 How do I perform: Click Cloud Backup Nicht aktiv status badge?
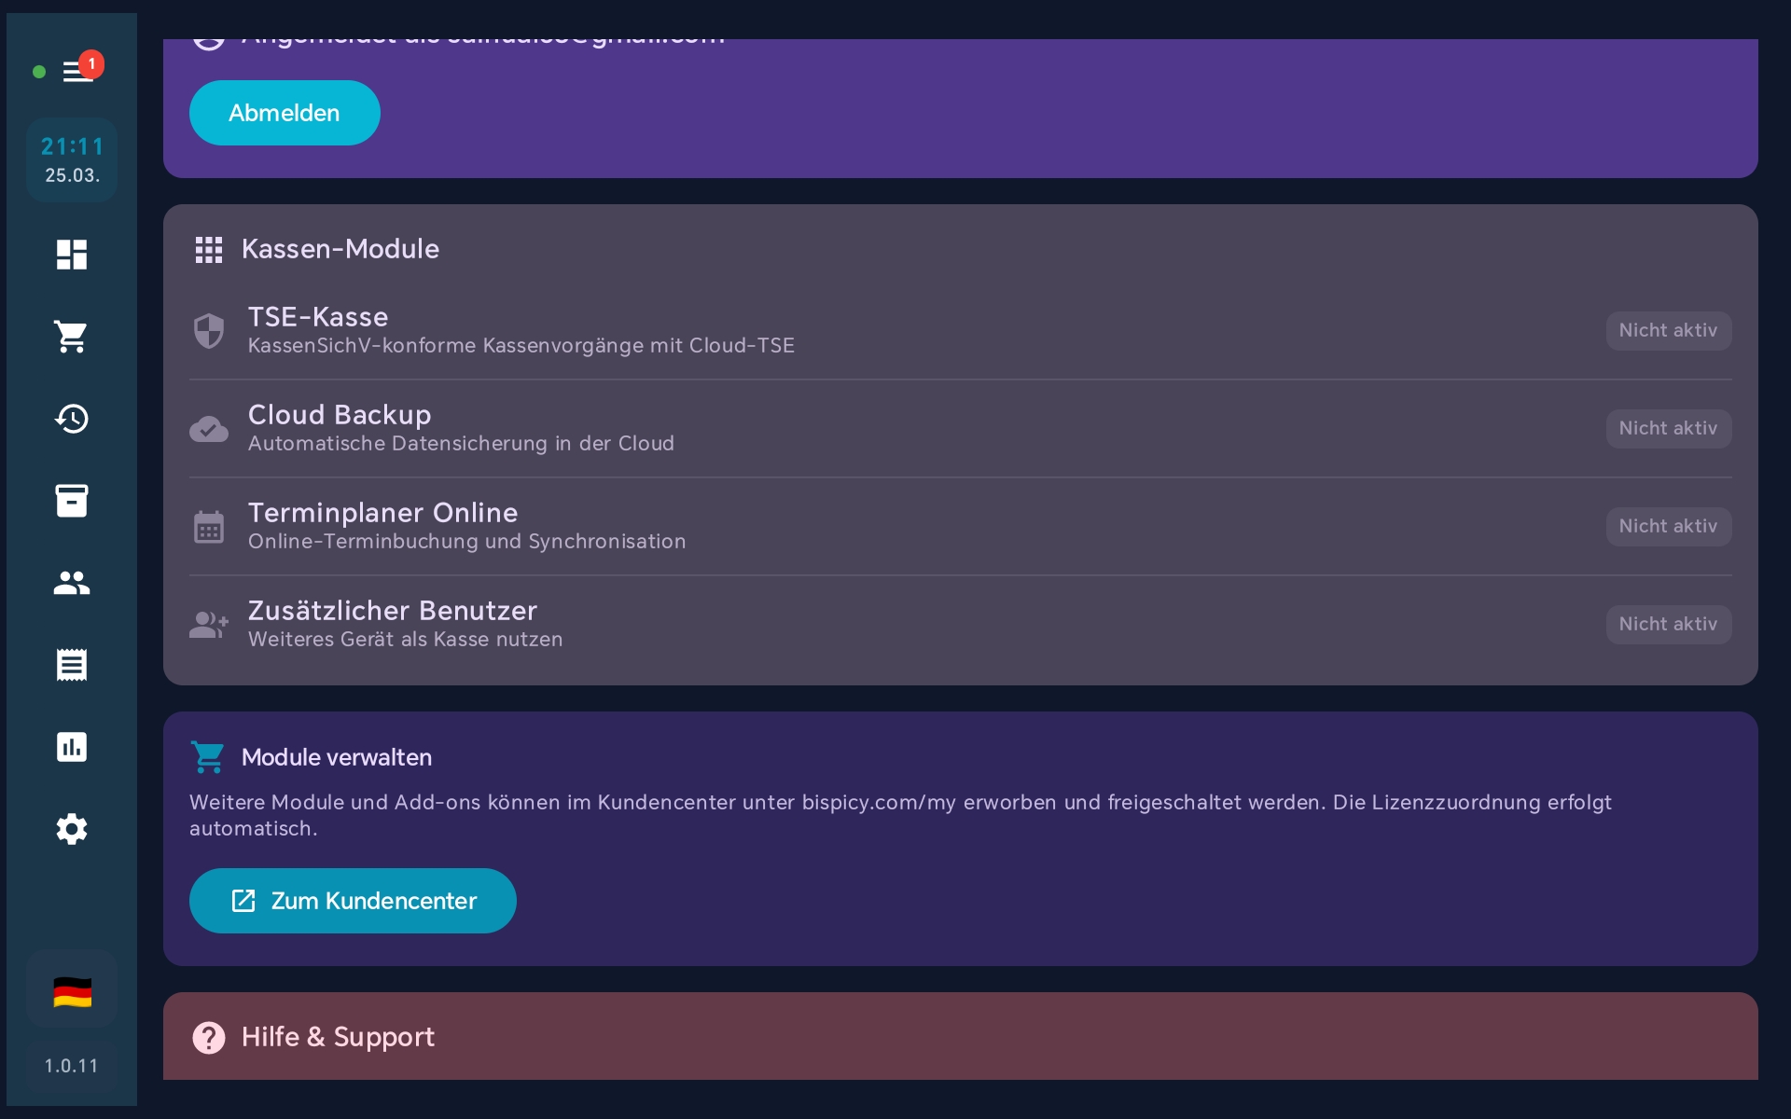pyautogui.click(x=1668, y=429)
